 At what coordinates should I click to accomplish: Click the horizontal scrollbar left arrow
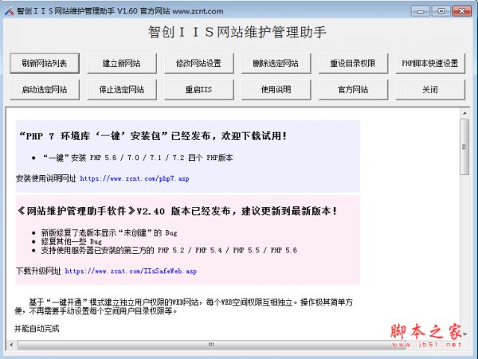(x=11, y=345)
